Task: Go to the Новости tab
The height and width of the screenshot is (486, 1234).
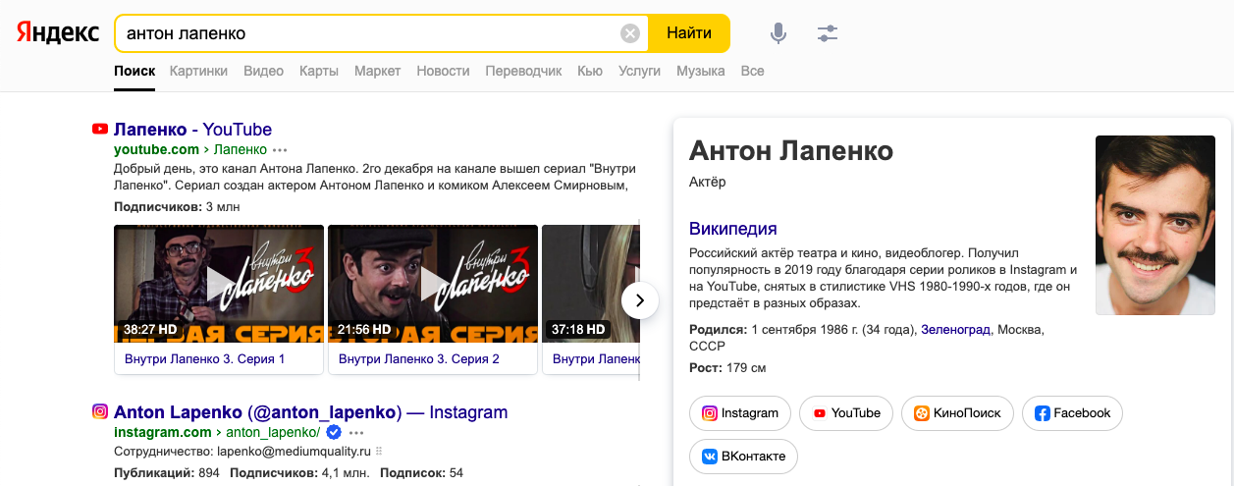Action: (443, 71)
